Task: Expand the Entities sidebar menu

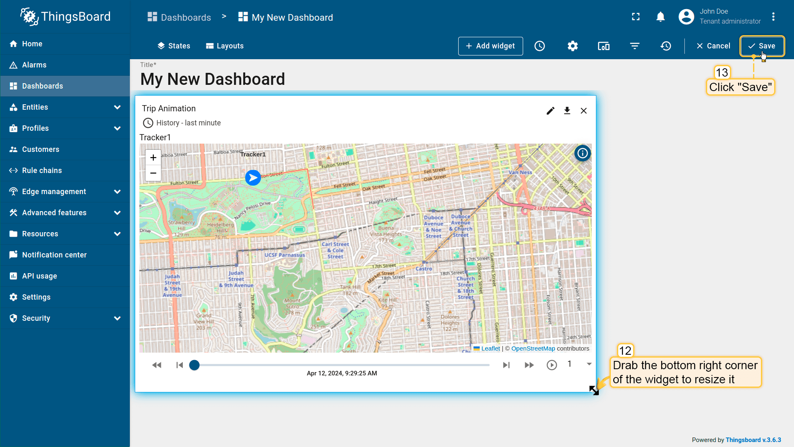Action: point(117,107)
